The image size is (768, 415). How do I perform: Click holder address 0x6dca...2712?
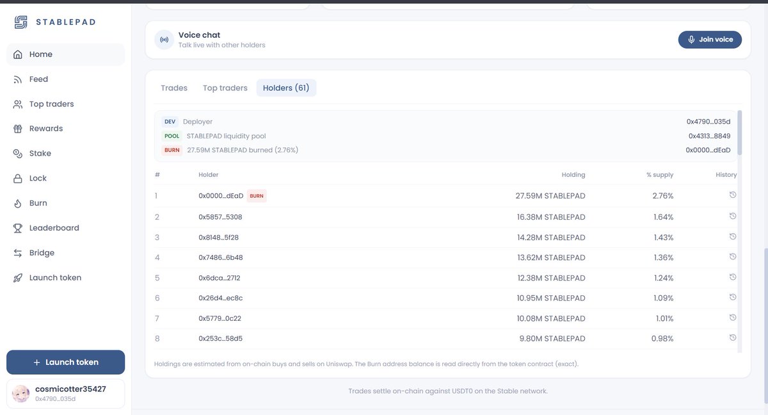pos(220,278)
